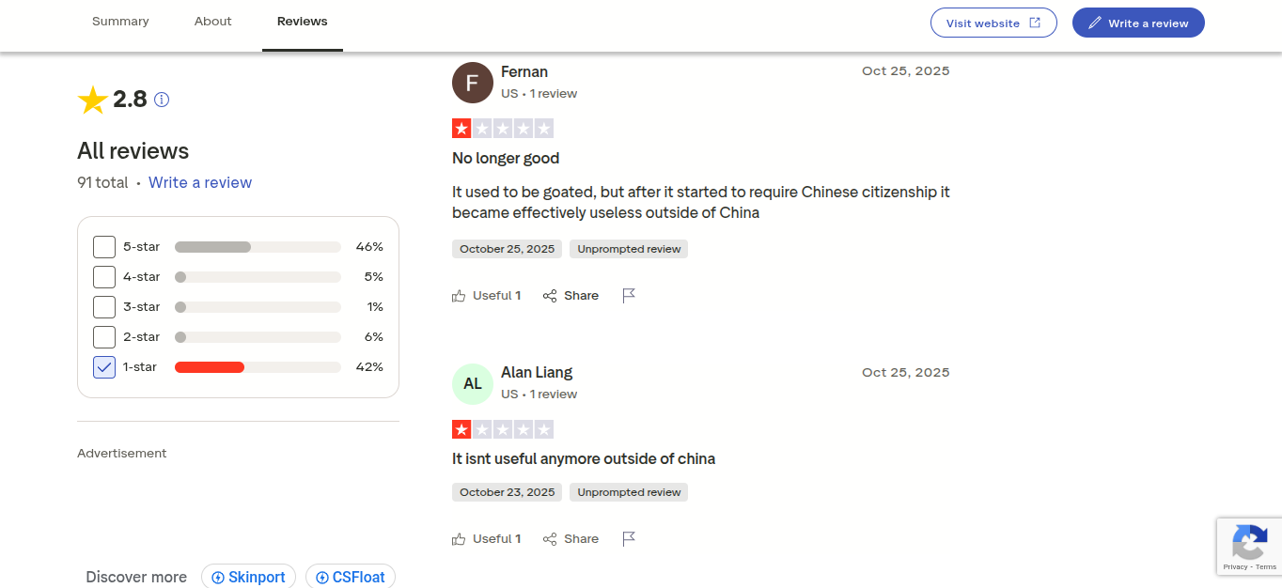Uncheck the 1-star filter checkbox
This screenshot has width=1282, height=588.
click(x=104, y=367)
